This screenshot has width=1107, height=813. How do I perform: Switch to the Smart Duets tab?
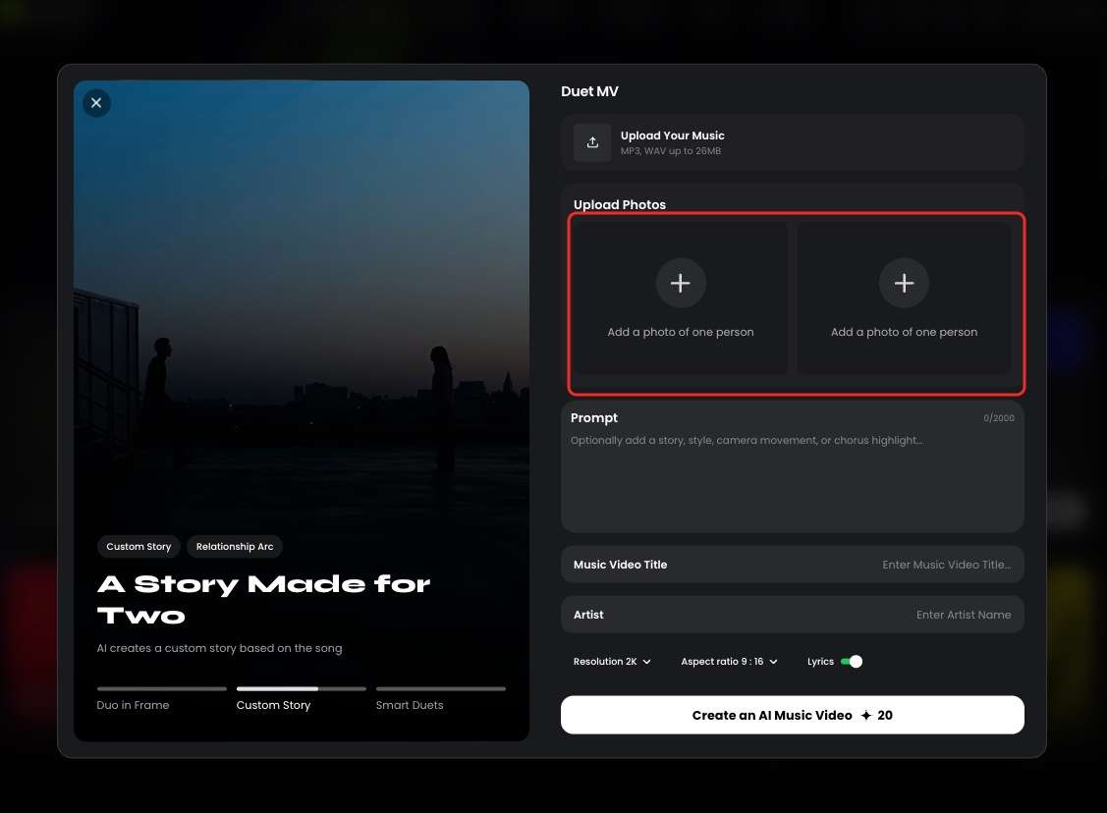coord(410,705)
